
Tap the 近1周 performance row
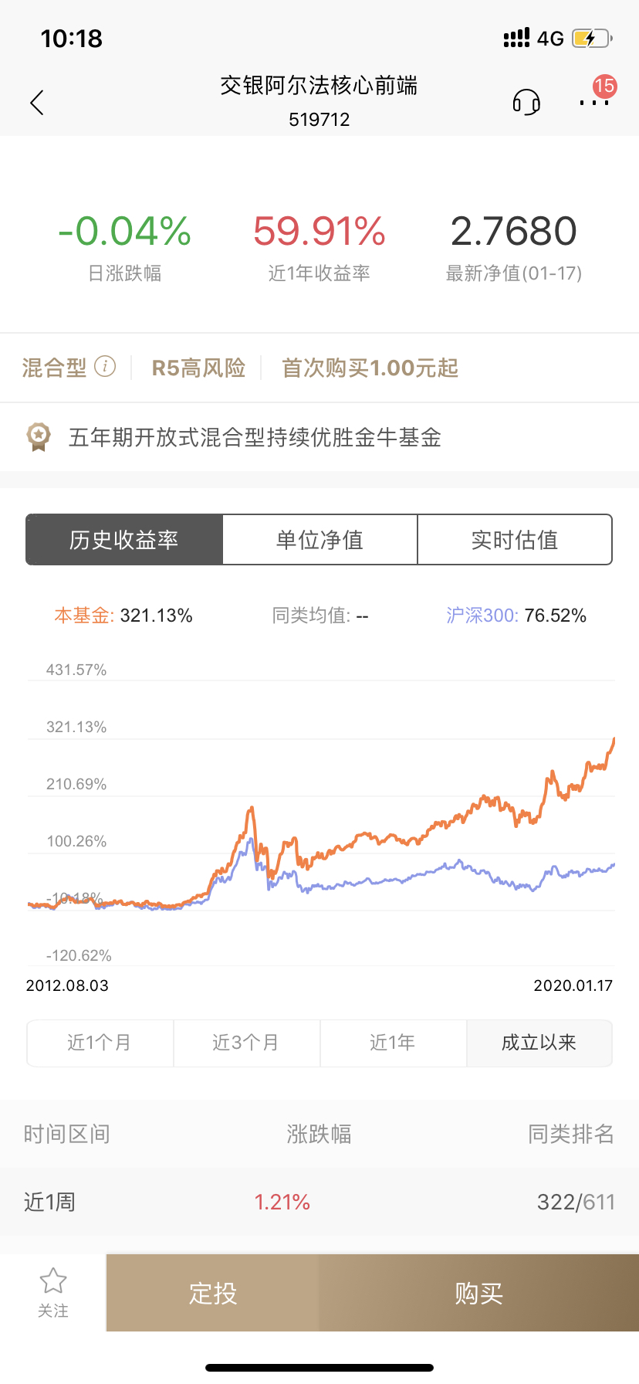[x=319, y=1202]
